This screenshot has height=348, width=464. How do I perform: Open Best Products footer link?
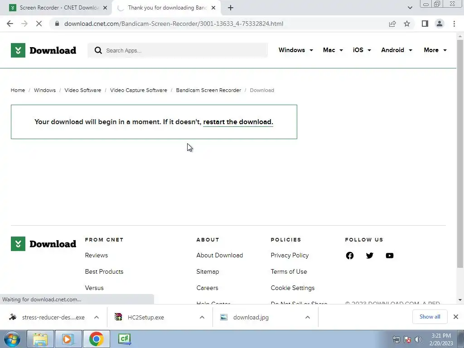(104, 271)
